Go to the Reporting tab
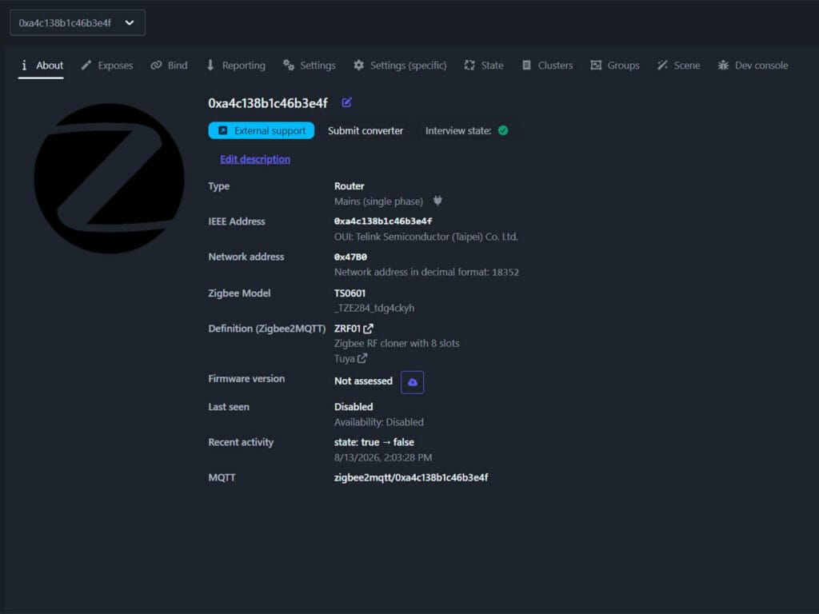The width and height of the screenshot is (819, 614). [x=236, y=66]
